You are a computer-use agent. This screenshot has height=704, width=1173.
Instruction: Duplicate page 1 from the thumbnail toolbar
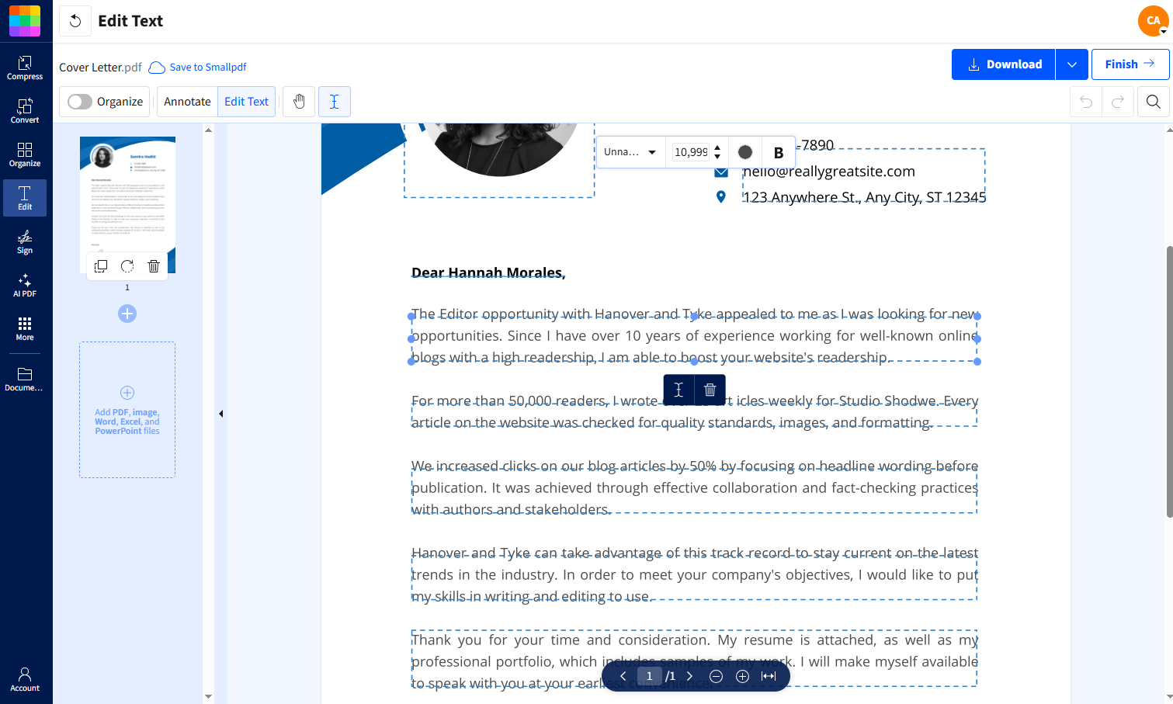pyautogui.click(x=100, y=265)
